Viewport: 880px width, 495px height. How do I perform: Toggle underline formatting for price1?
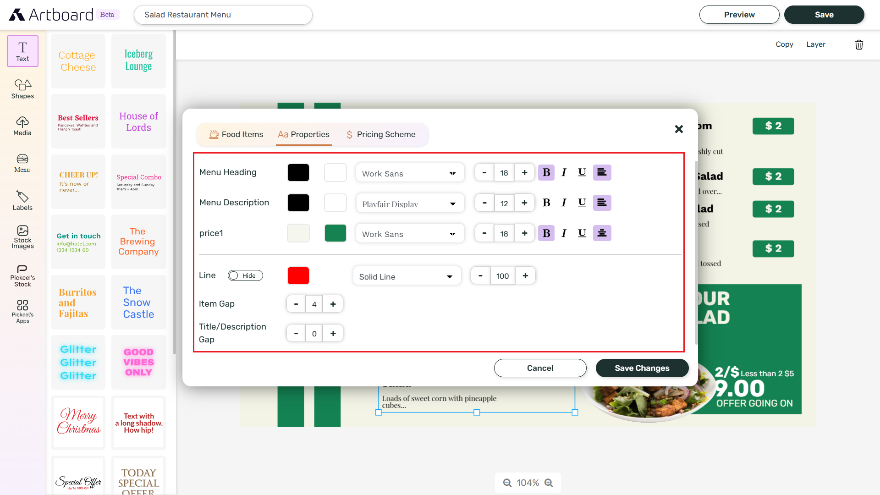[x=582, y=233]
